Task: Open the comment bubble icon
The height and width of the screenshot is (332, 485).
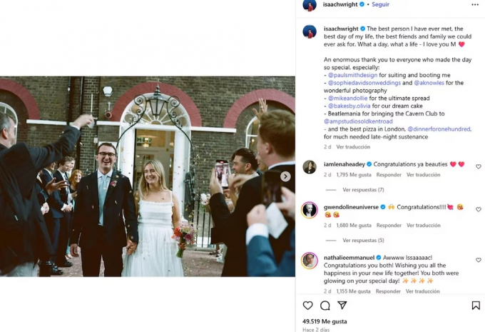Action: pyautogui.click(x=325, y=306)
